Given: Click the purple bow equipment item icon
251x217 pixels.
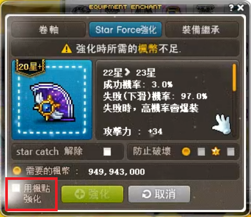Looking at the screenshot, I should pyautogui.click(x=52, y=101).
